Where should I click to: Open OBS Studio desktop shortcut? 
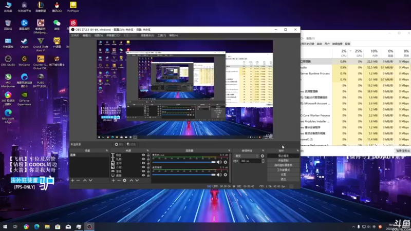click(x=8, y=61)
